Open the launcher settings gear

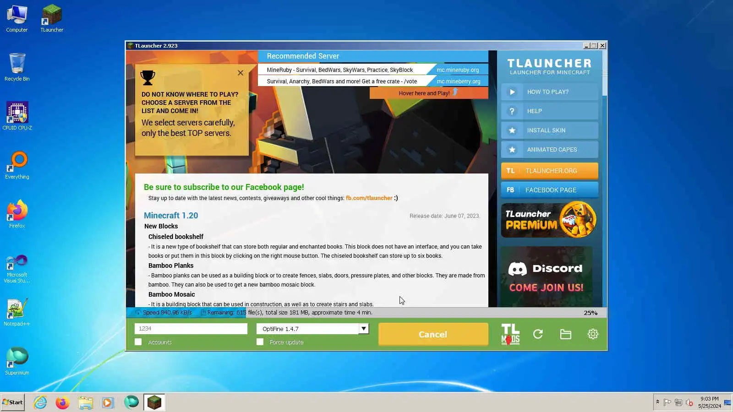click(593, 334)
